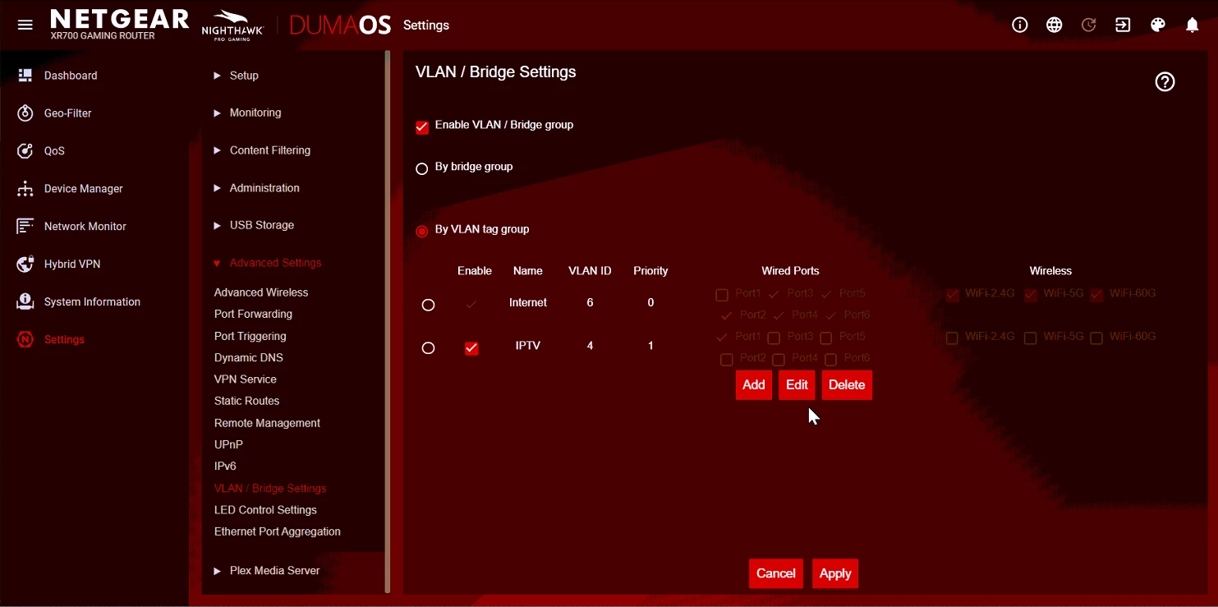Screen dimensions: 1218x607
Task: Open the theme palette icon
Action: (1158, 25)
